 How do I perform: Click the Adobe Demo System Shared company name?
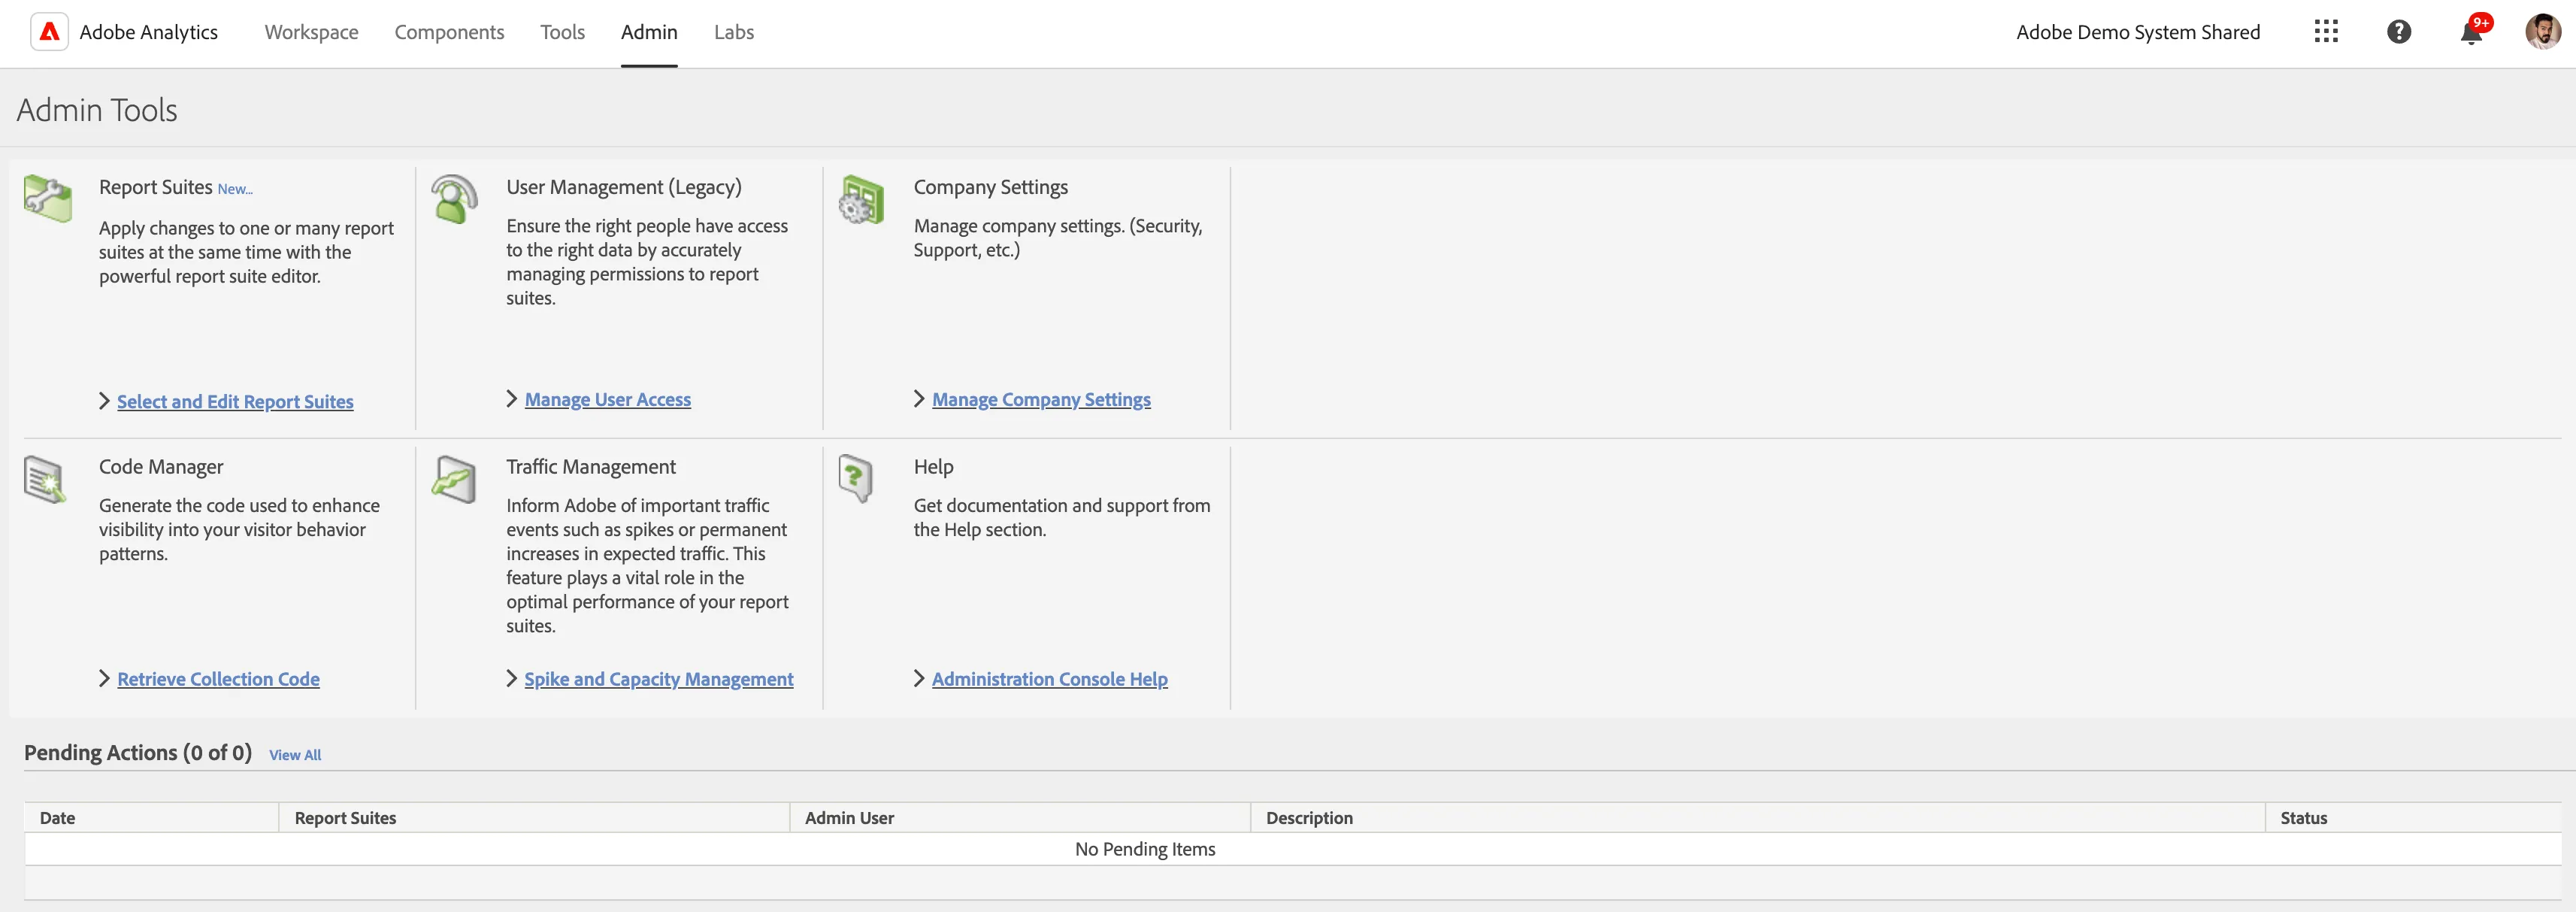pos(2138,32)
